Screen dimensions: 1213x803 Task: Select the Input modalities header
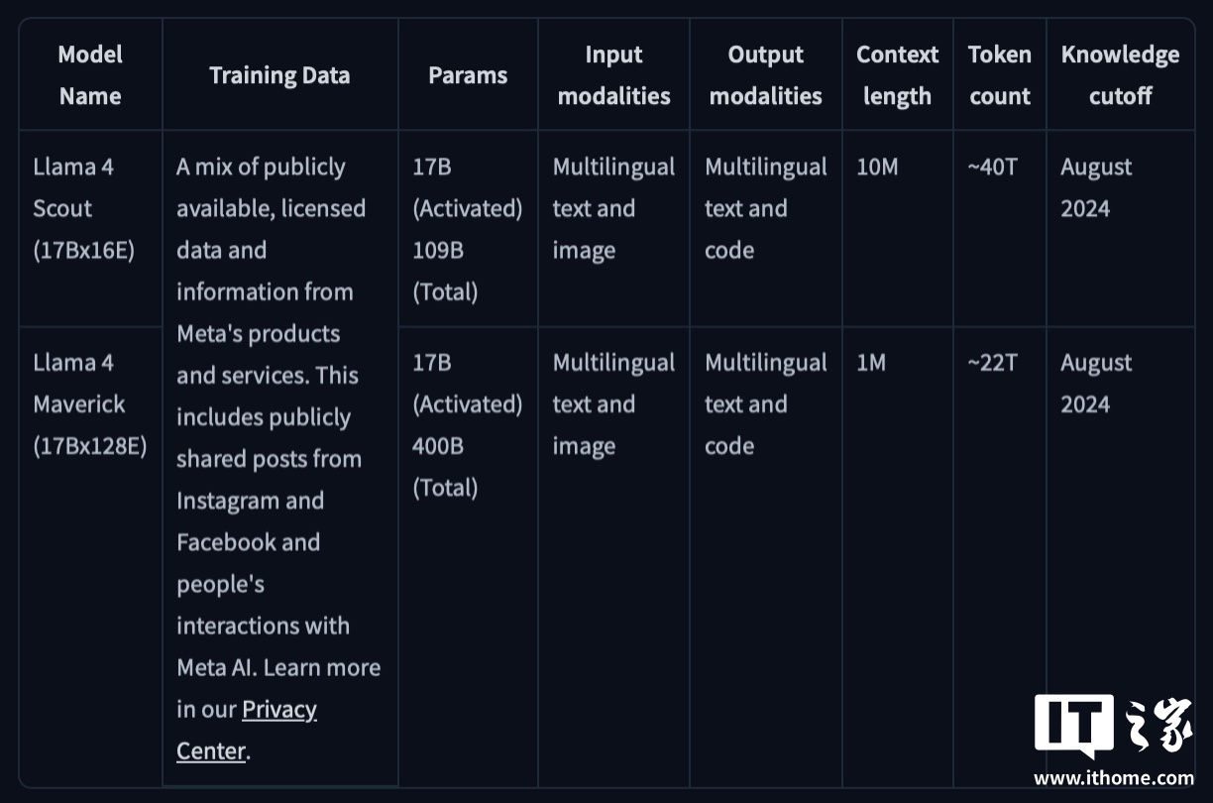(x=613, y=75)
